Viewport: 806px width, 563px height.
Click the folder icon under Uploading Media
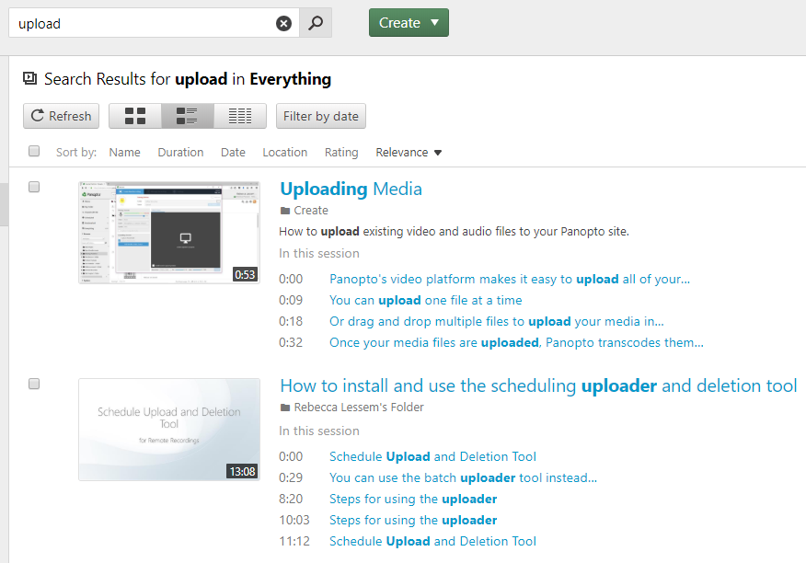click(x=286, y=210)
